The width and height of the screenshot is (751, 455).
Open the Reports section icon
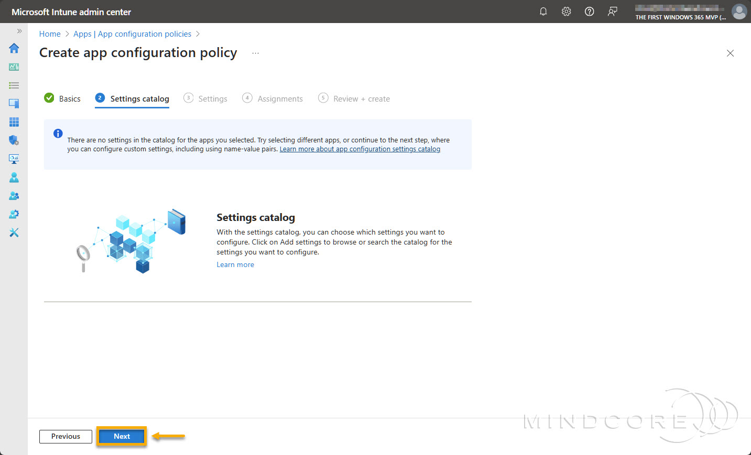[x=14, y=159]
